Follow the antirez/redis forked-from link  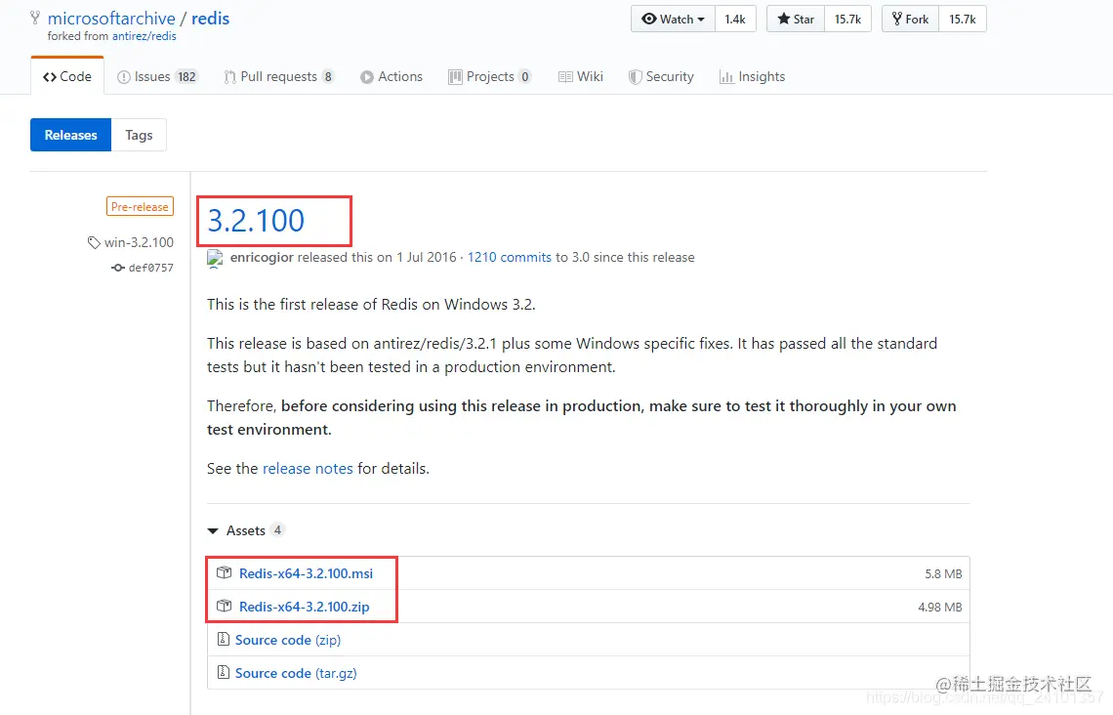click(x=144, y=36)
